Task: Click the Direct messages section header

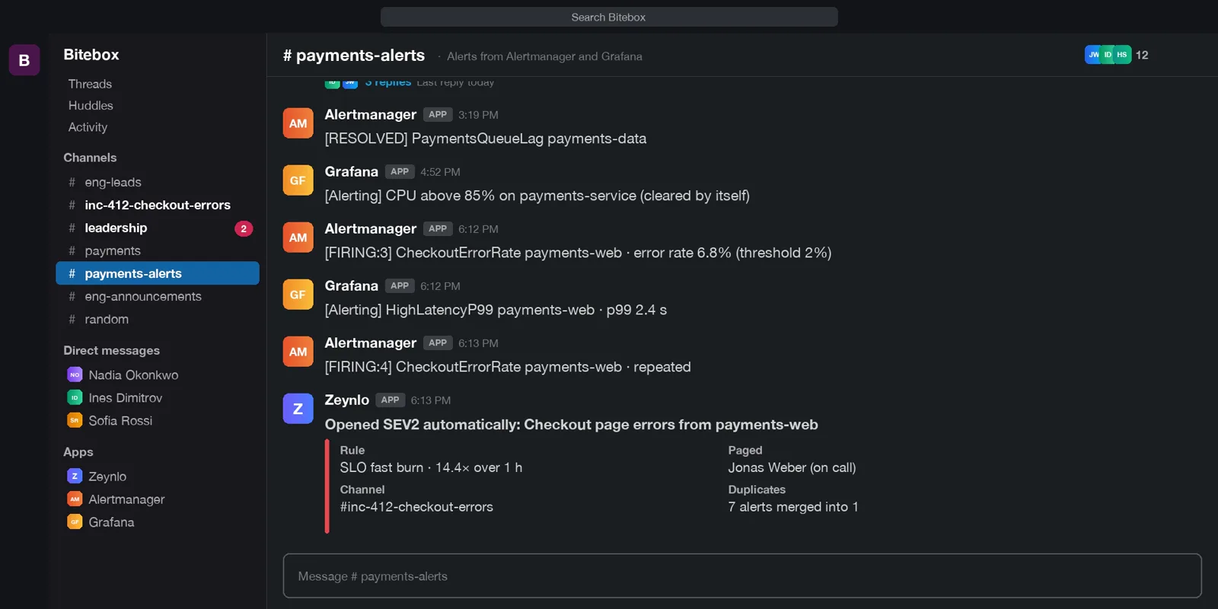Action: tap(112, 350)
